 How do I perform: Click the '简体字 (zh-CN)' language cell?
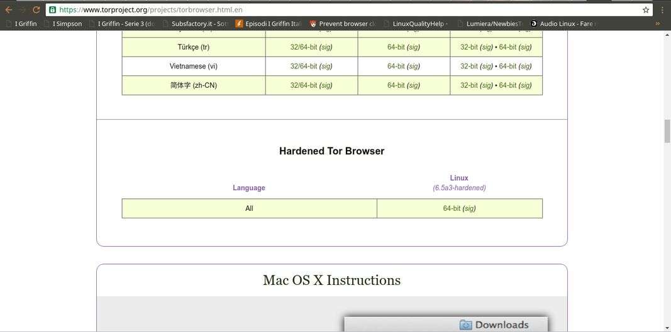[194, 85]
